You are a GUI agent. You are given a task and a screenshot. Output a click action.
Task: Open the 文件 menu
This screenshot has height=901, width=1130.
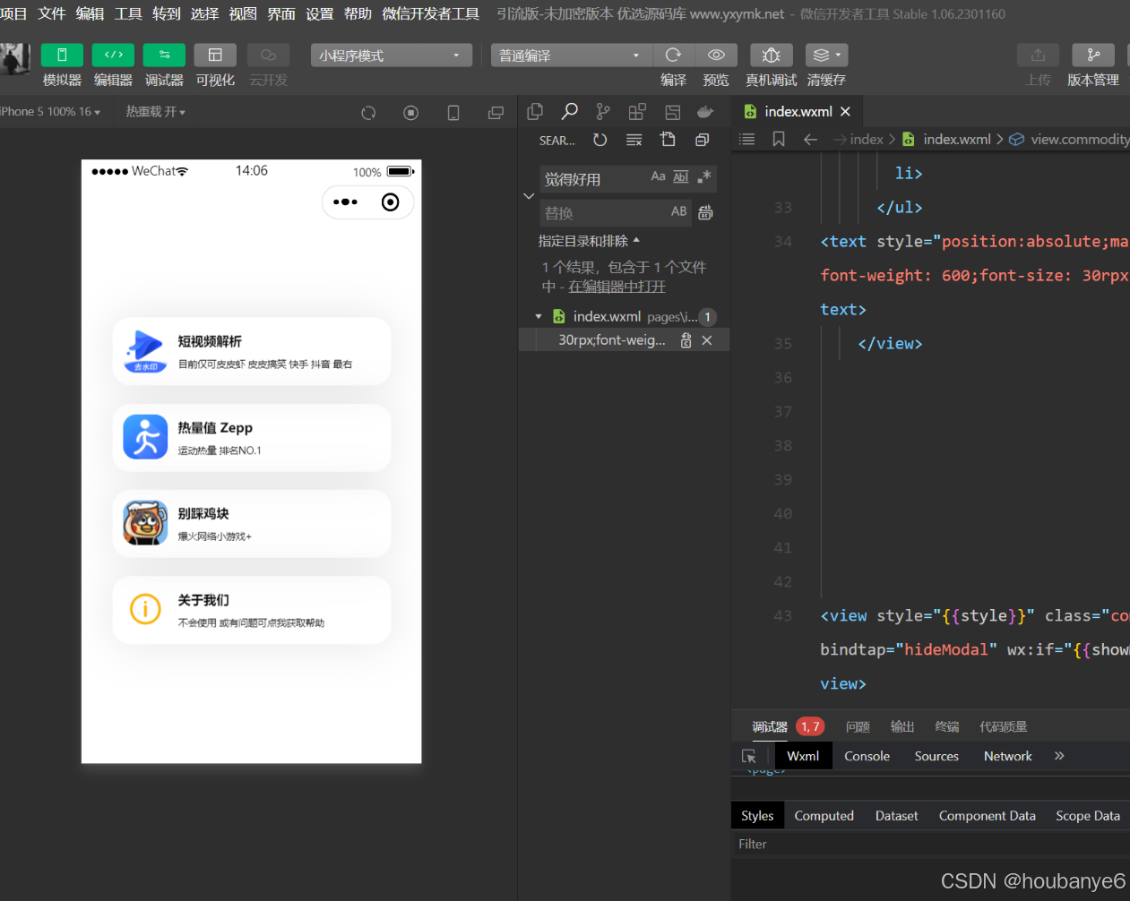tap(52, 13)
